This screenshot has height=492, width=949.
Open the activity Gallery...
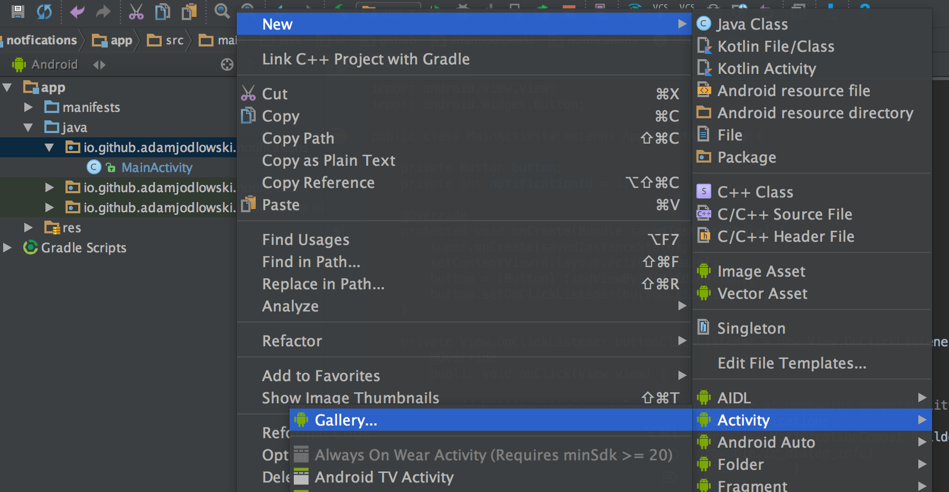(491, 420)
